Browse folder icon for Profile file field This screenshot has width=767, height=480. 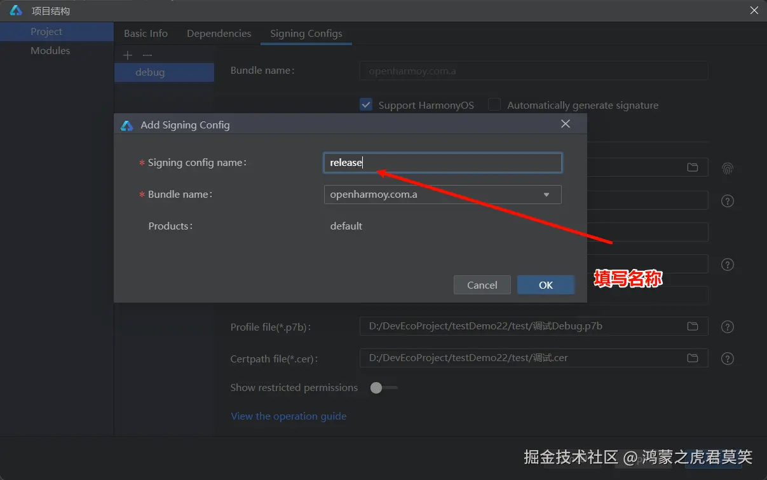click(x=693, y=326)
